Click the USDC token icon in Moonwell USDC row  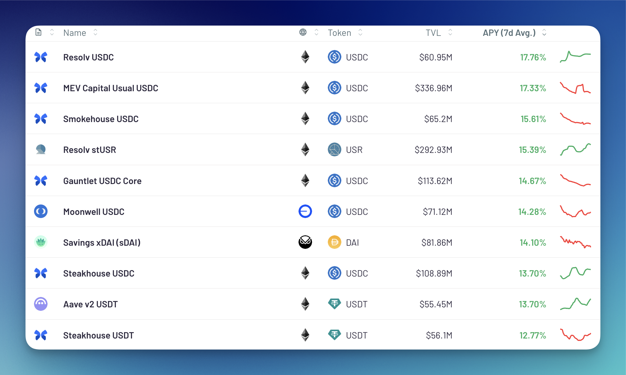334,211
